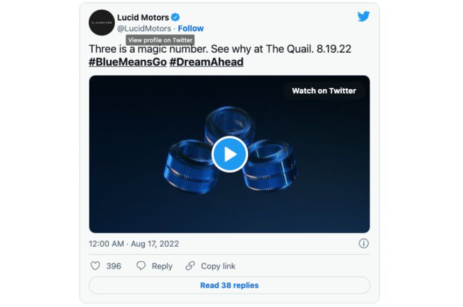
Task: Open the @LucidMotors handle link
Action: (144, 28)
